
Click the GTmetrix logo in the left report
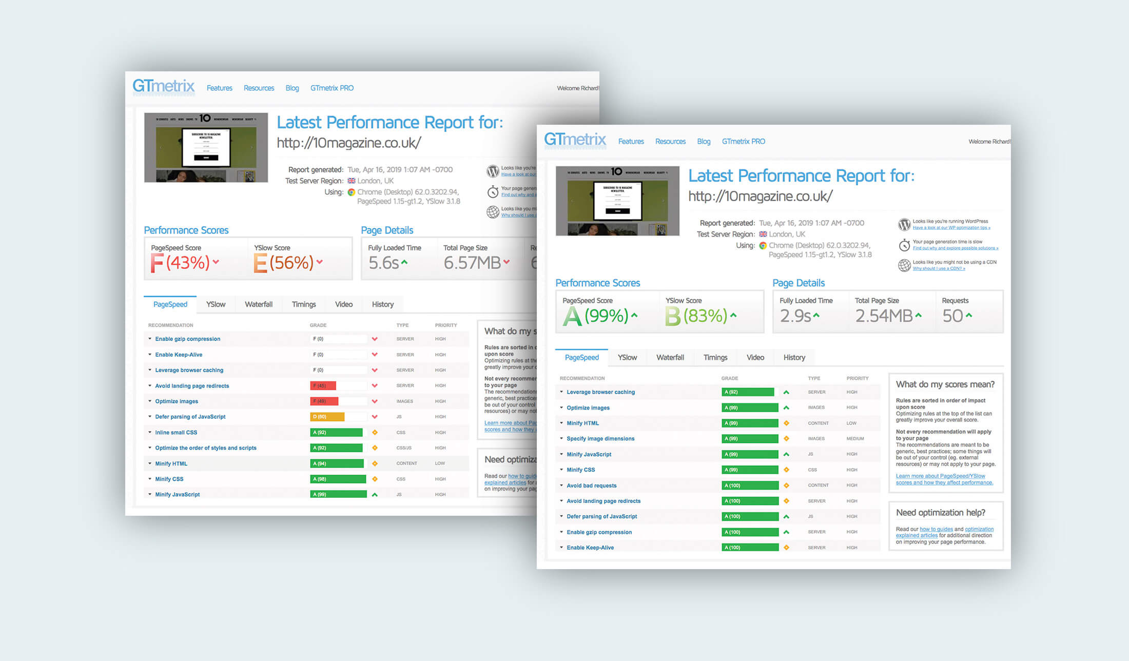click(x=163, y=86)
